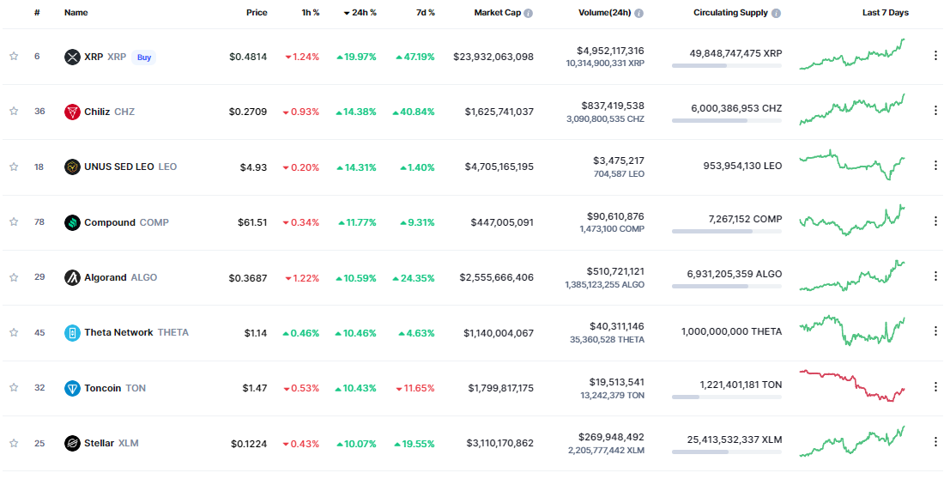Click the Toncoin circulating supply progress bar
The width and height of the screenshot is (950, 479).
tap(726, 397)
